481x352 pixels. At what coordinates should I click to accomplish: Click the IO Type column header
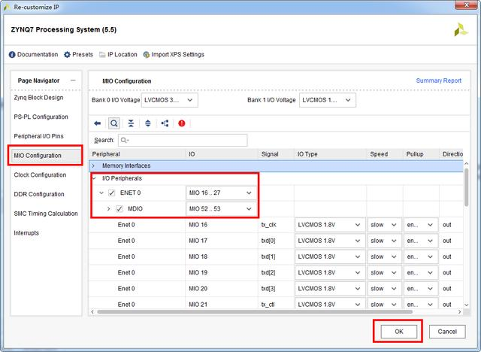coord(330,154)
